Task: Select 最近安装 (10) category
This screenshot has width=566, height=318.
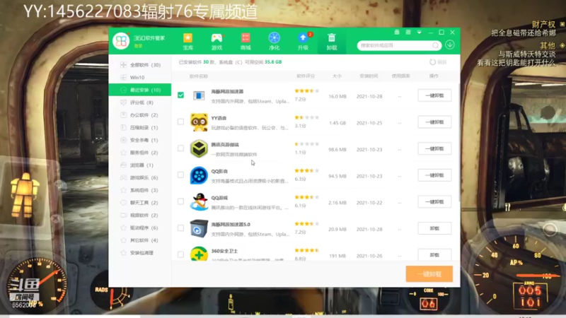Action: pos(140,90)
